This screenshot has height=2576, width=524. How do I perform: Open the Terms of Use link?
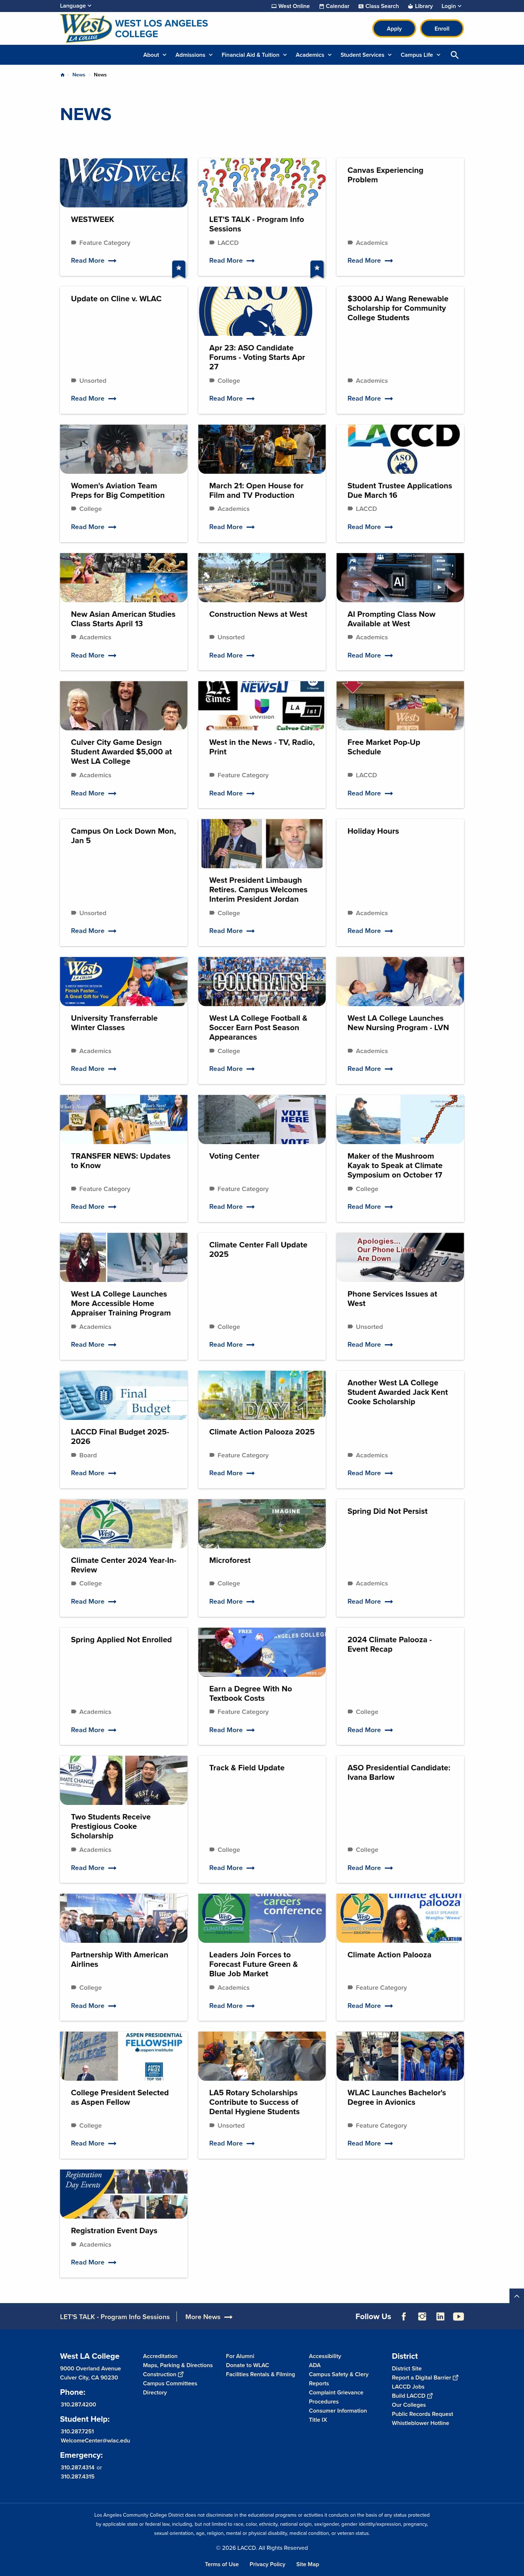tap(222, 2564)
